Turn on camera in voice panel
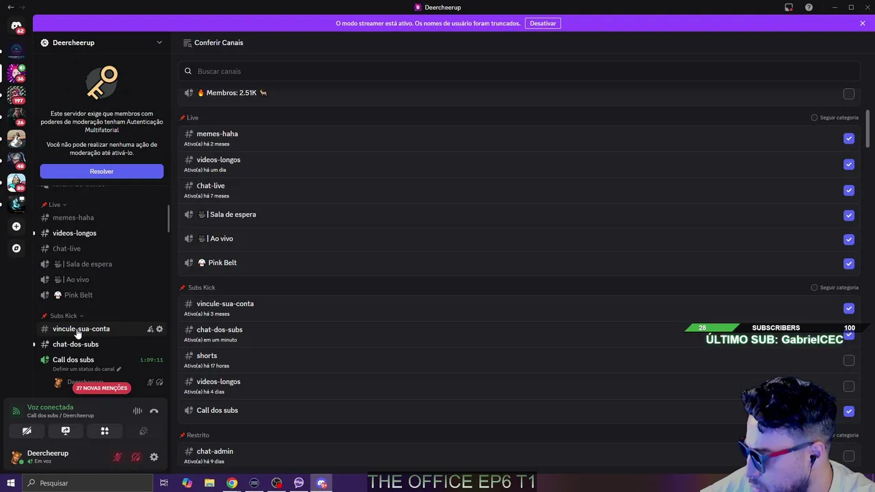The image size is (875, 492). 27,431
